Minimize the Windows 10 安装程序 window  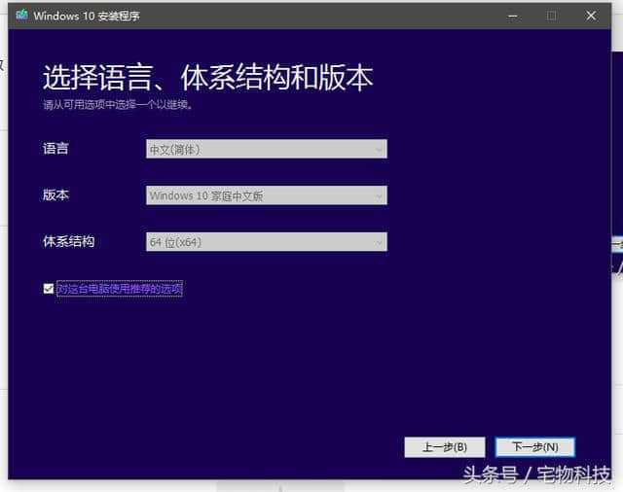[513, 16]
